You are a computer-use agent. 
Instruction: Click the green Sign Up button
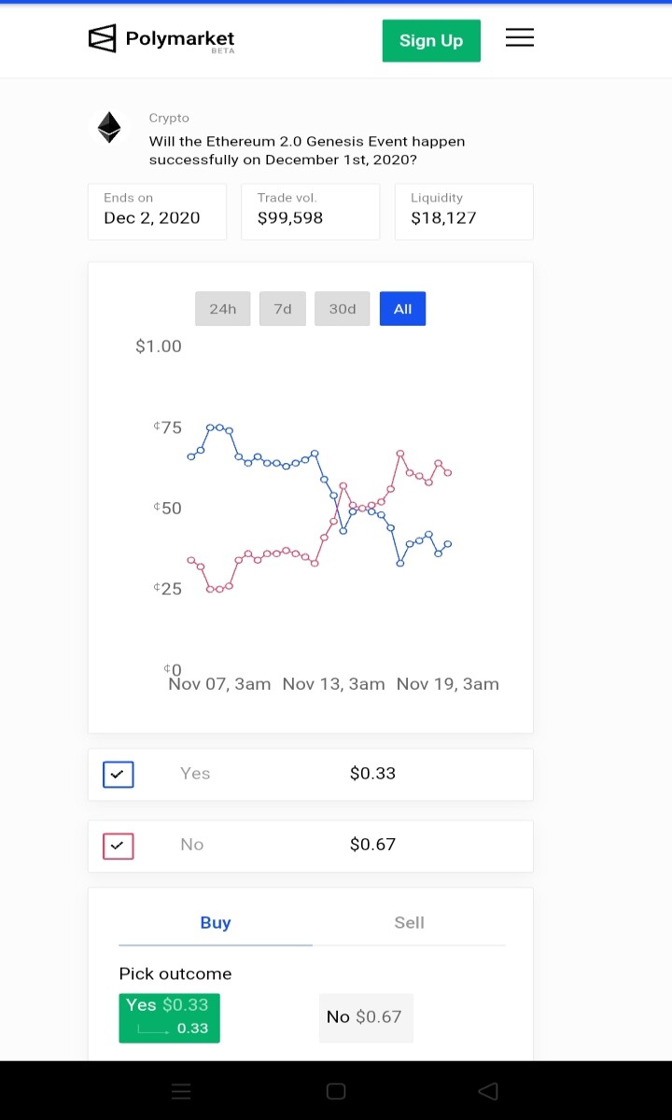tap(431, 40)
